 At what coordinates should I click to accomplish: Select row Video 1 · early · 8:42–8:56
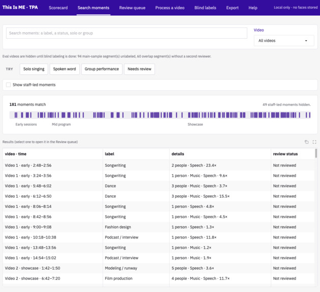[159, 217]
